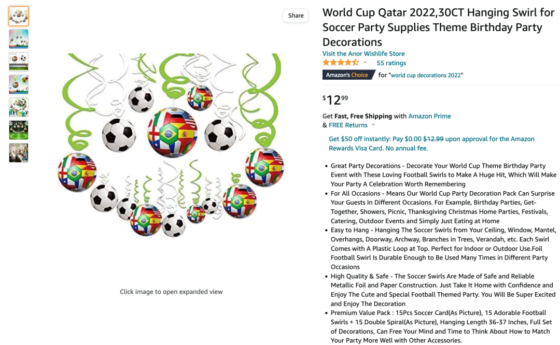Select the first product thumbnail image

point(19,16)
